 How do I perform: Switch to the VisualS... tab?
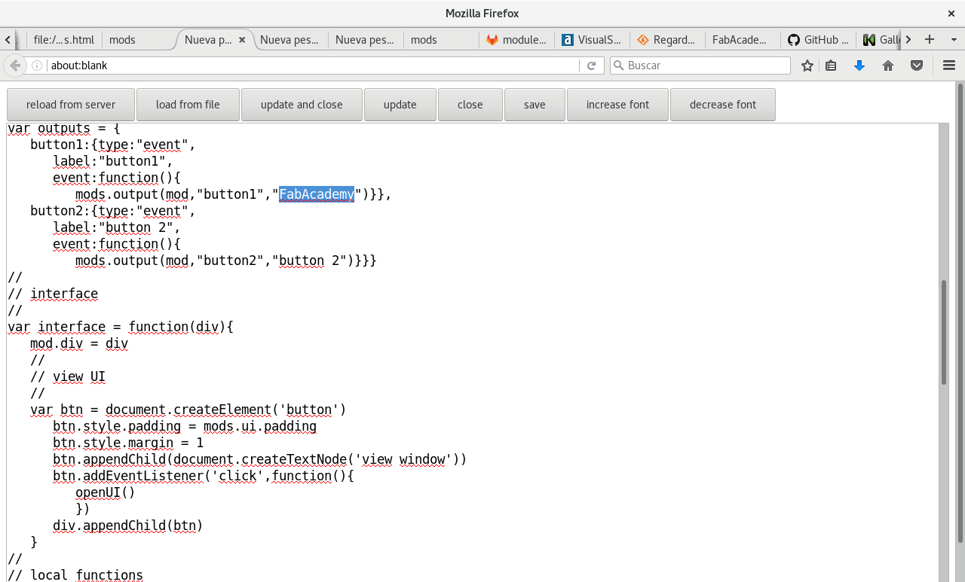[x=592, y=40]
